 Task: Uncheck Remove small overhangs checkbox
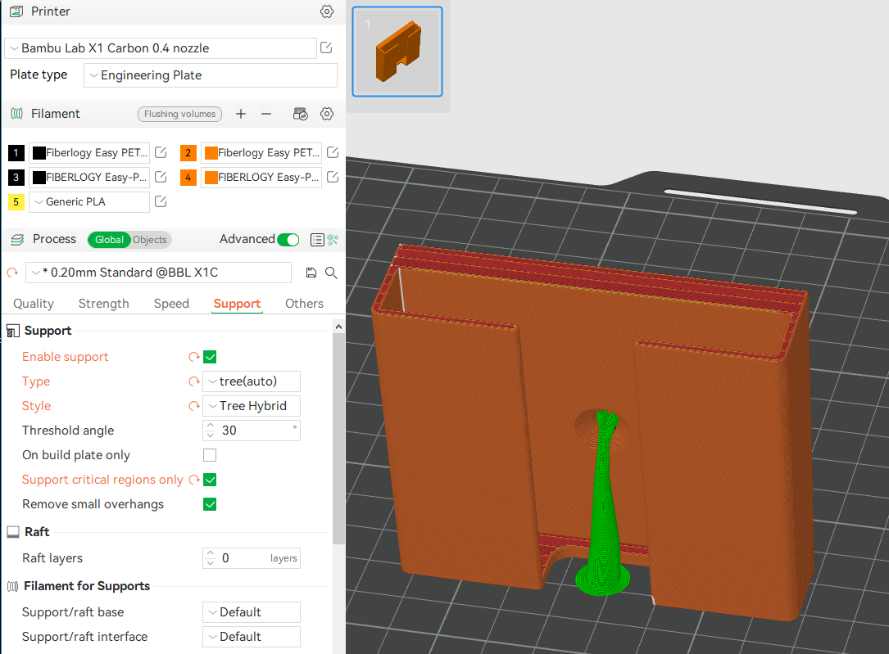(x=210, y=504)
